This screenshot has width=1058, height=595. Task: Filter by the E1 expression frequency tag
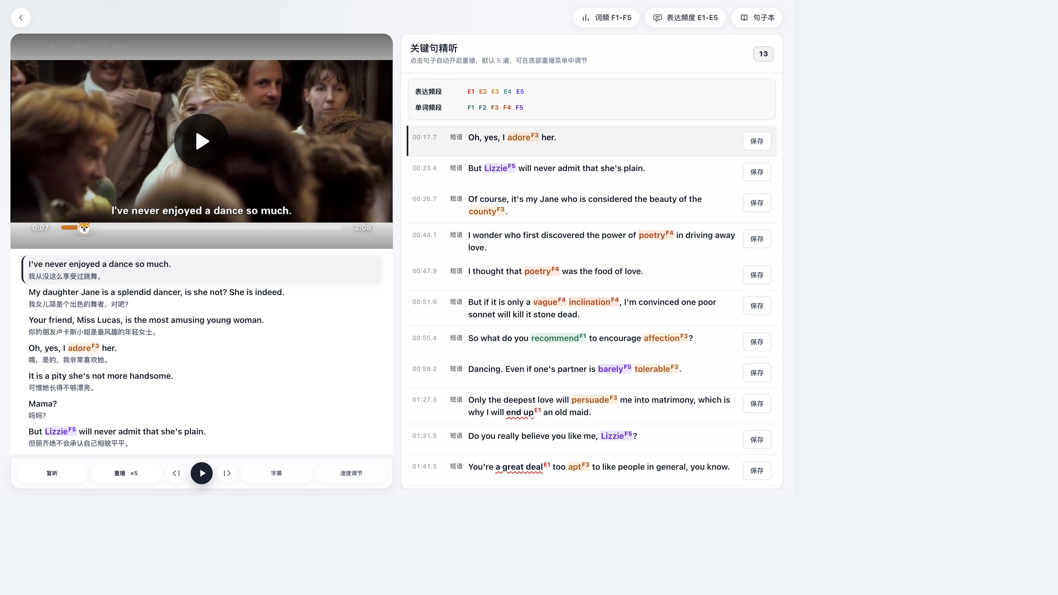click(x=471, y=91)
